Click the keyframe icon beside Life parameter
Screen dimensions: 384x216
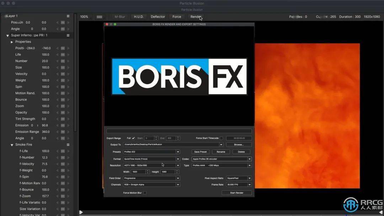tap(63, 54)
